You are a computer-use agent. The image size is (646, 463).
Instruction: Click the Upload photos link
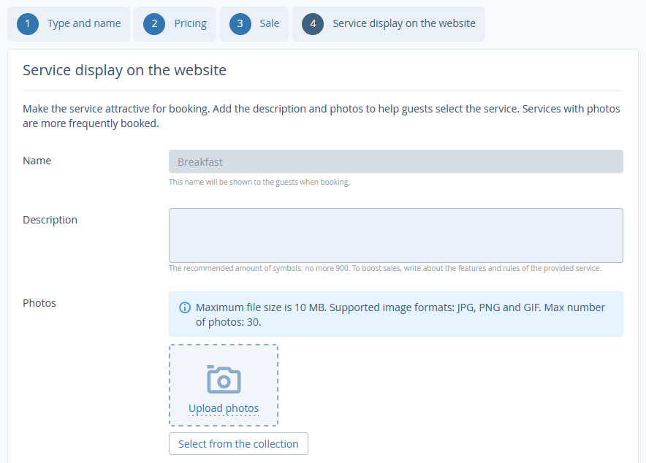pyautogui.click(x=224, y=408)
